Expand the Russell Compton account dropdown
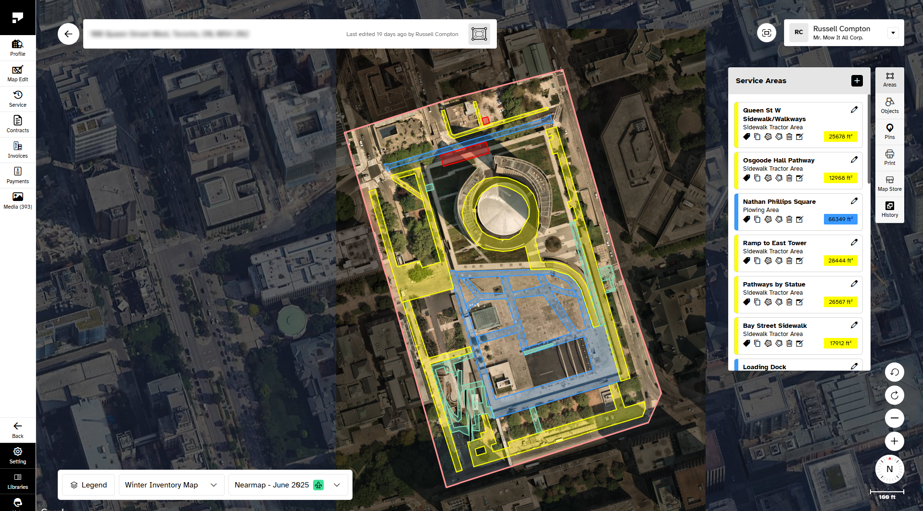Image resolution: width=923 pixels, height=511 pixels. 893,33
